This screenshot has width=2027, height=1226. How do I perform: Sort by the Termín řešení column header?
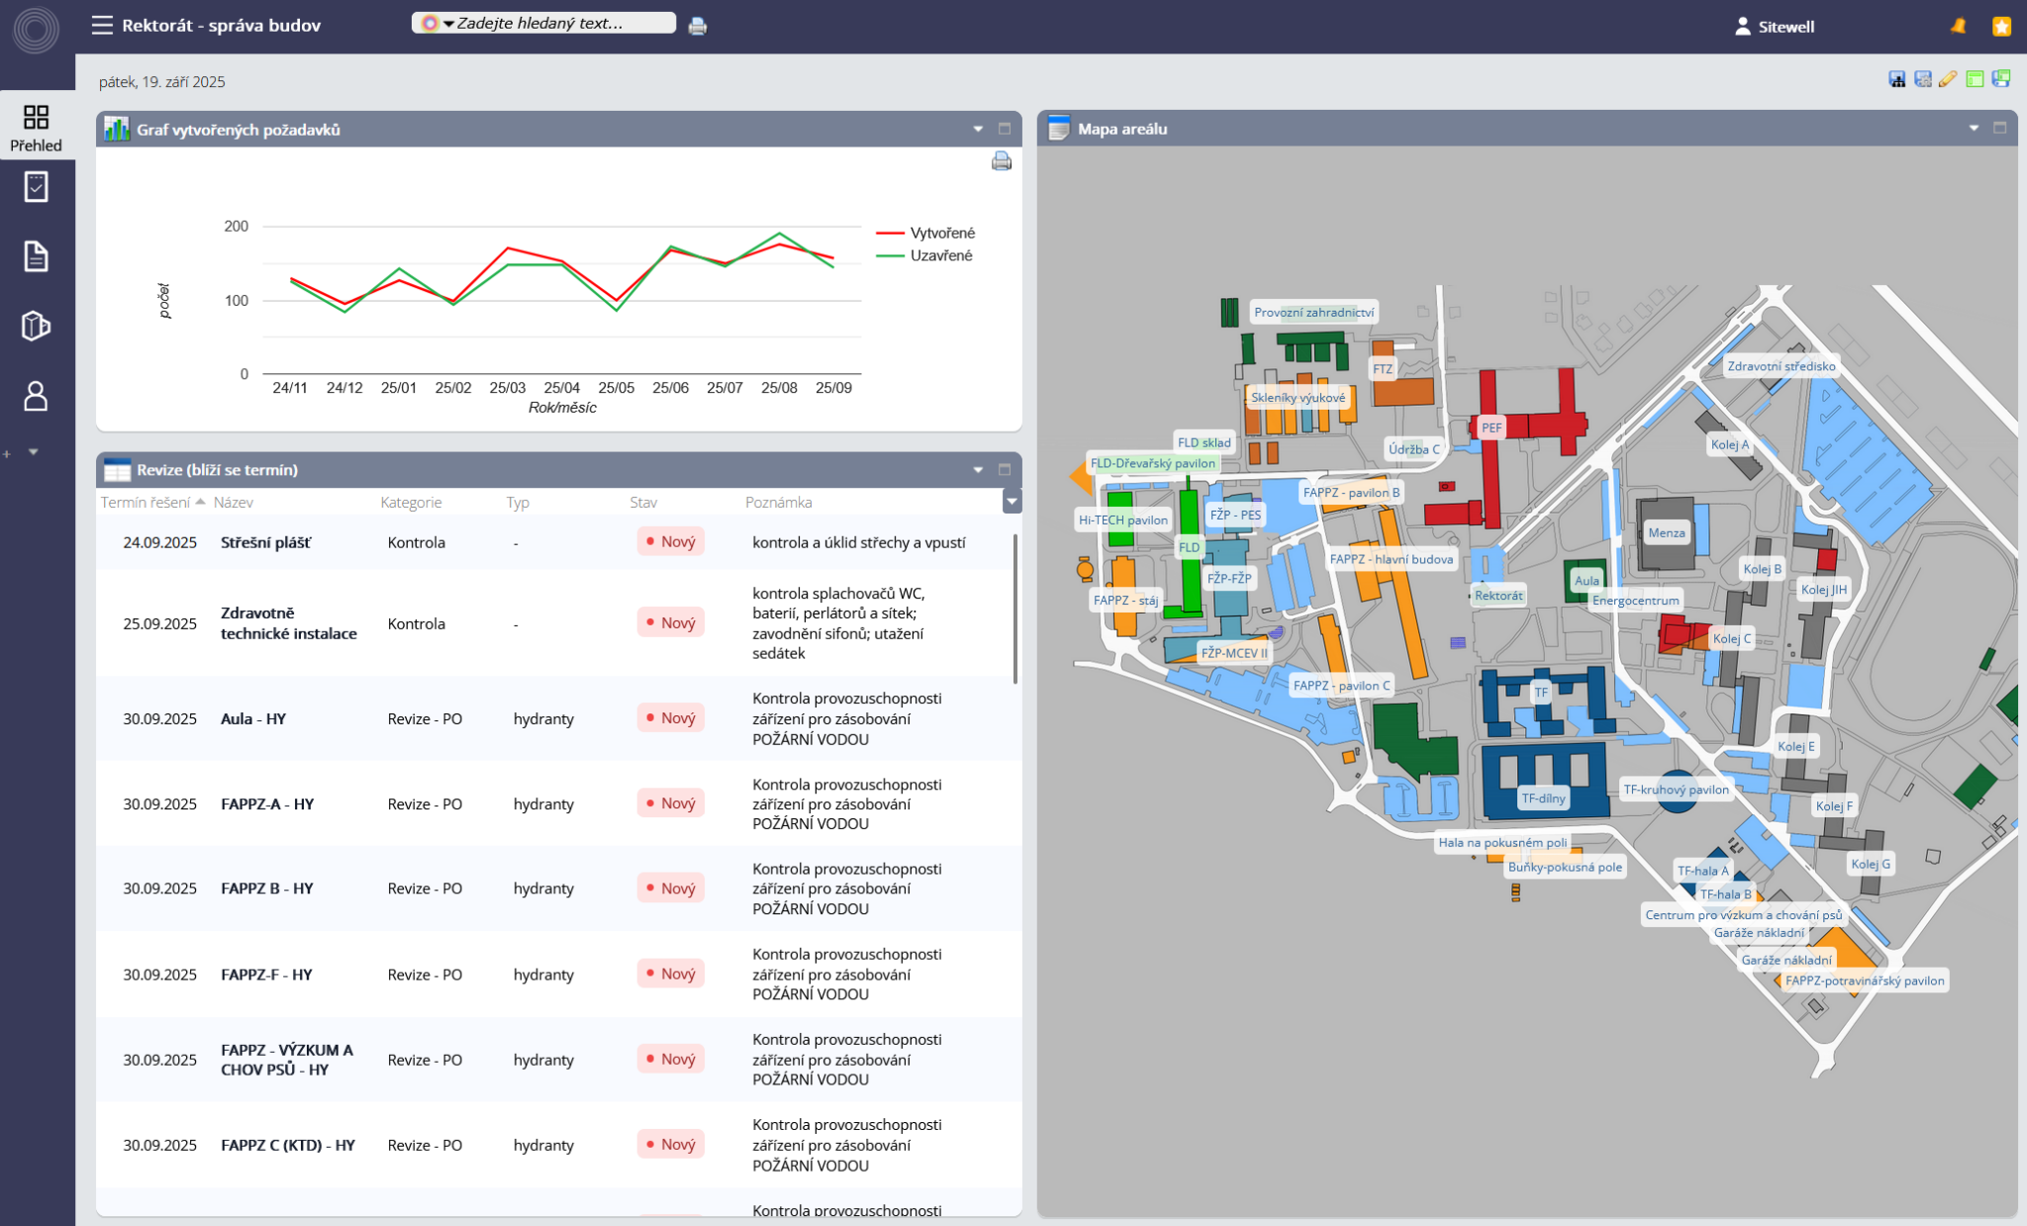pos(145,503)
